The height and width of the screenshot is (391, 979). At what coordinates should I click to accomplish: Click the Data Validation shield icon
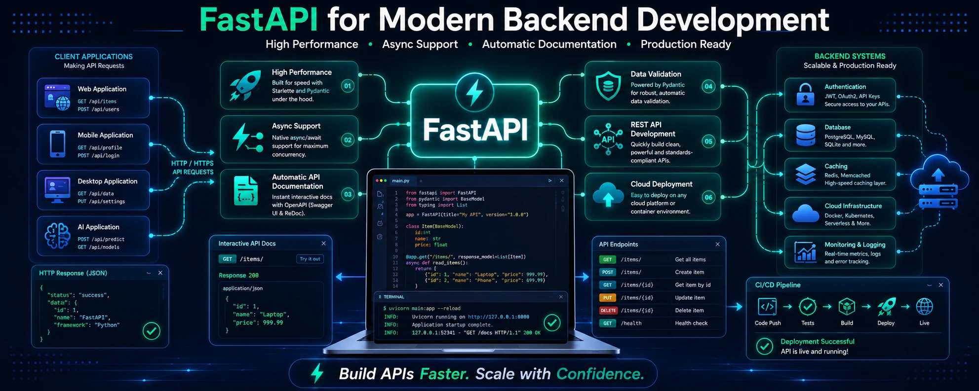(608, 86)
